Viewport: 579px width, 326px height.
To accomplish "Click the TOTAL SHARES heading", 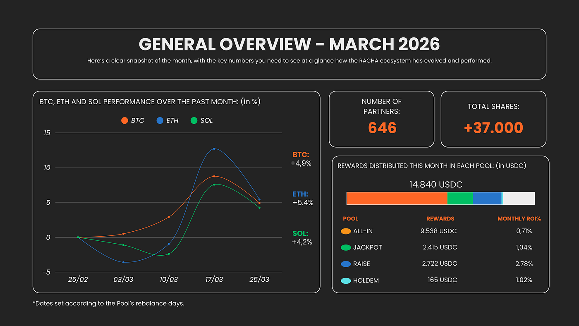I will [493, 106].
